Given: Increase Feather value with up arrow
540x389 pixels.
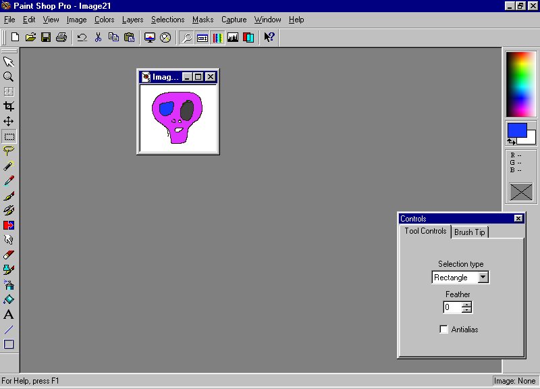Looking at the screenshot, I should 466,305.
